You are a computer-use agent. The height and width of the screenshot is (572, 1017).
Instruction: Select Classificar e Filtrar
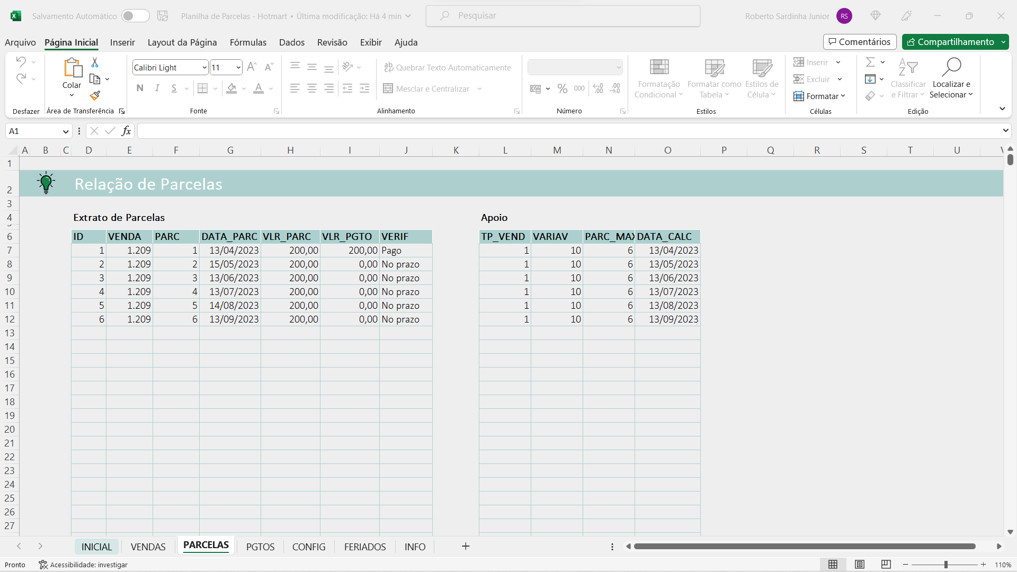click(908, 78)
